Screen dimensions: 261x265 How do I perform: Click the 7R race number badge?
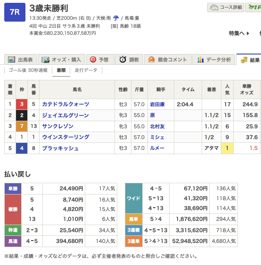coord(15,12)
